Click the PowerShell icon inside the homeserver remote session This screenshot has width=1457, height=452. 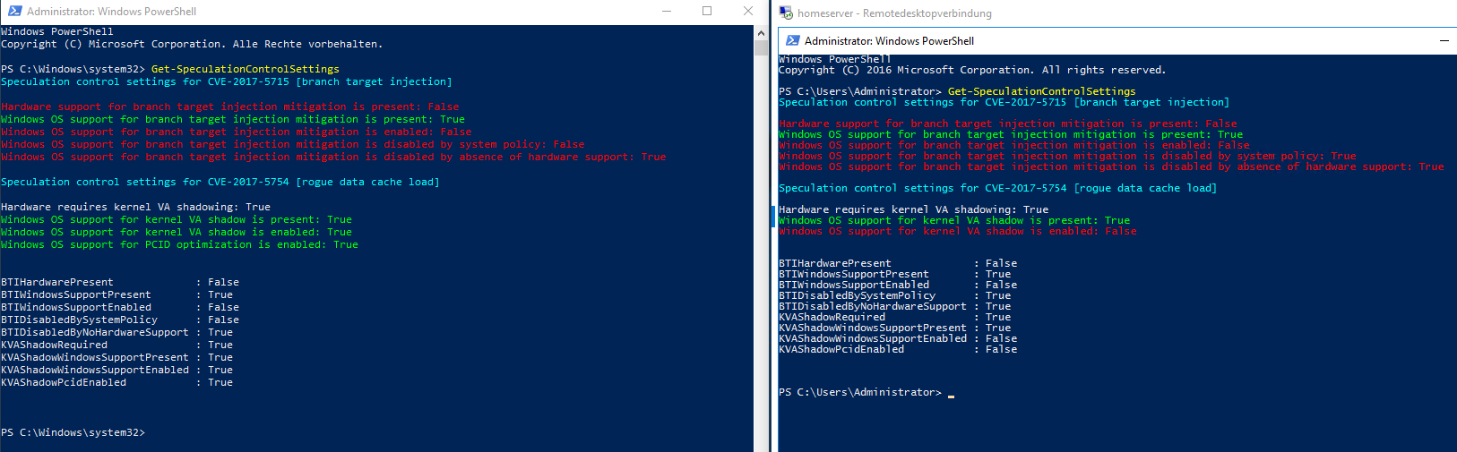793,41
